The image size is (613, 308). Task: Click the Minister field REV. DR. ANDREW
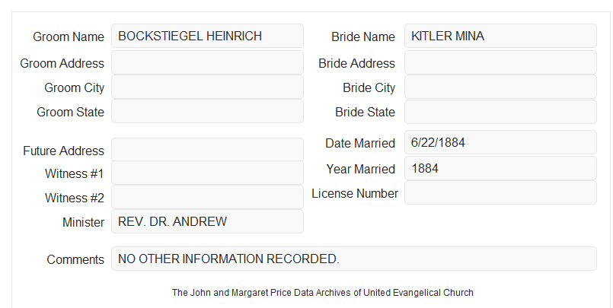coord(207,221)
